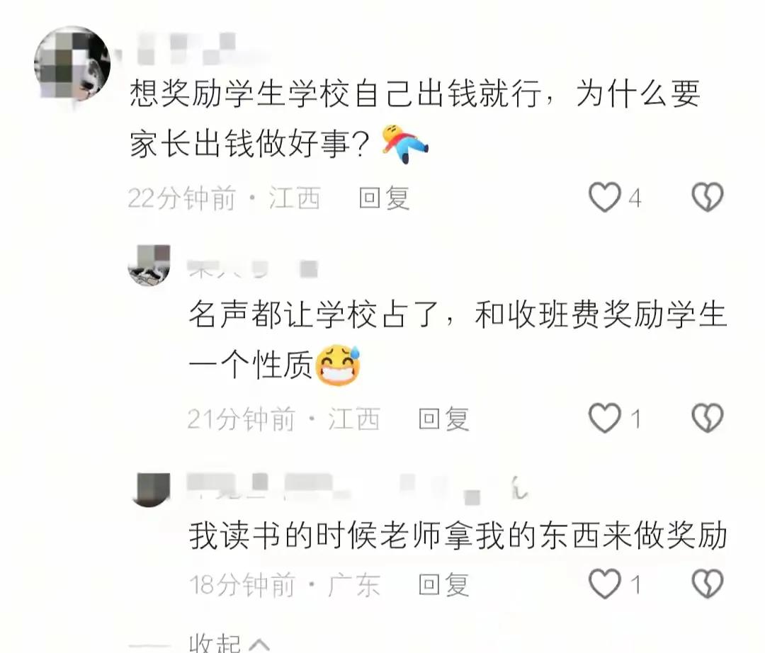765x653 pixels.
Task: Like the reply about 收班费奖励学生
Action: click(604, 418)
